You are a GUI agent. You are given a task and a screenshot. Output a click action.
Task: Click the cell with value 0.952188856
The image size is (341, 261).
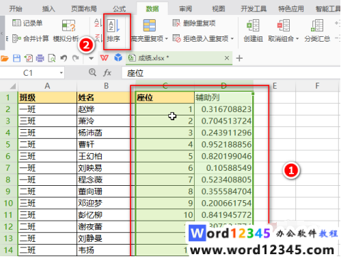[223, 144]
